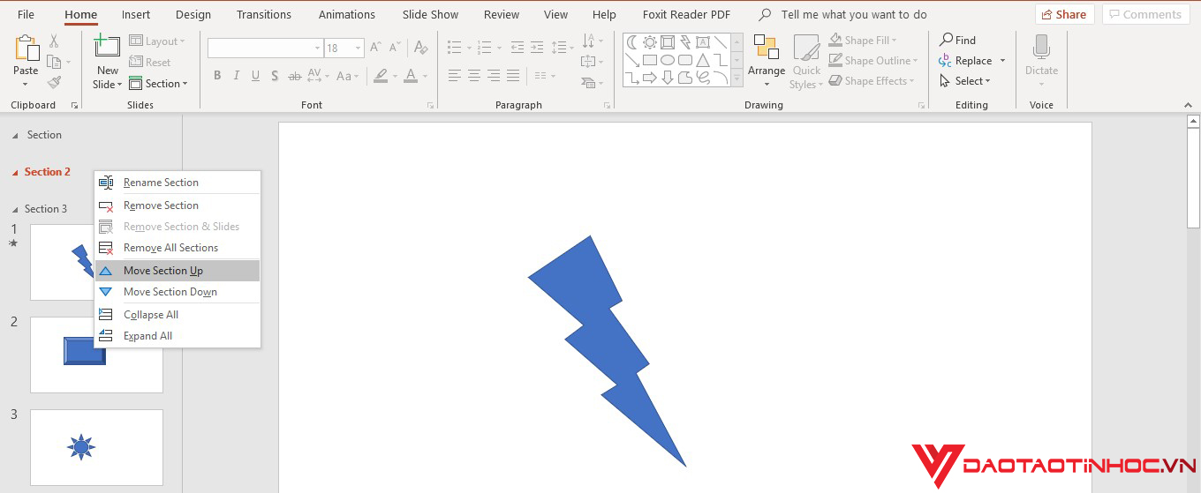Screen dimensions: 1201x493
Task: Toggle Italic text formatting
Action: [237, 76]
